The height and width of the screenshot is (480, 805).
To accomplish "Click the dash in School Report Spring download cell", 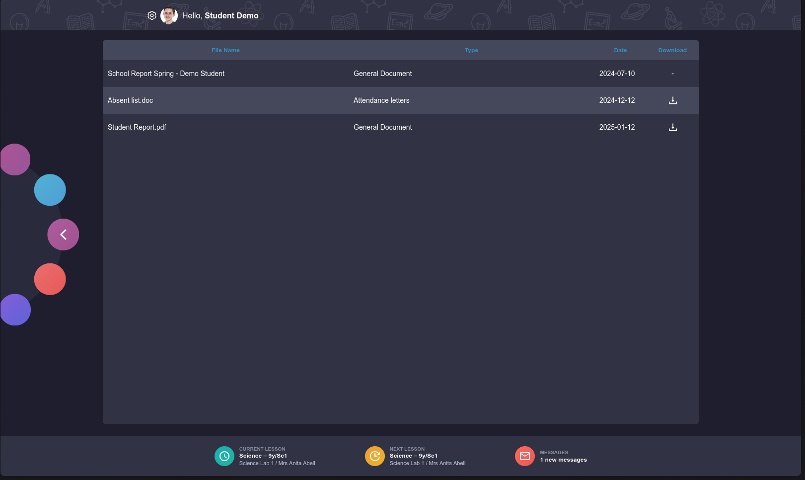I will point(672,74).
